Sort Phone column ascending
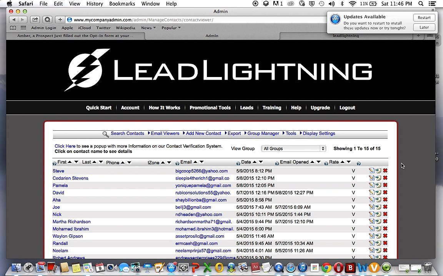 pyautogui.click(x=123, y=163)
